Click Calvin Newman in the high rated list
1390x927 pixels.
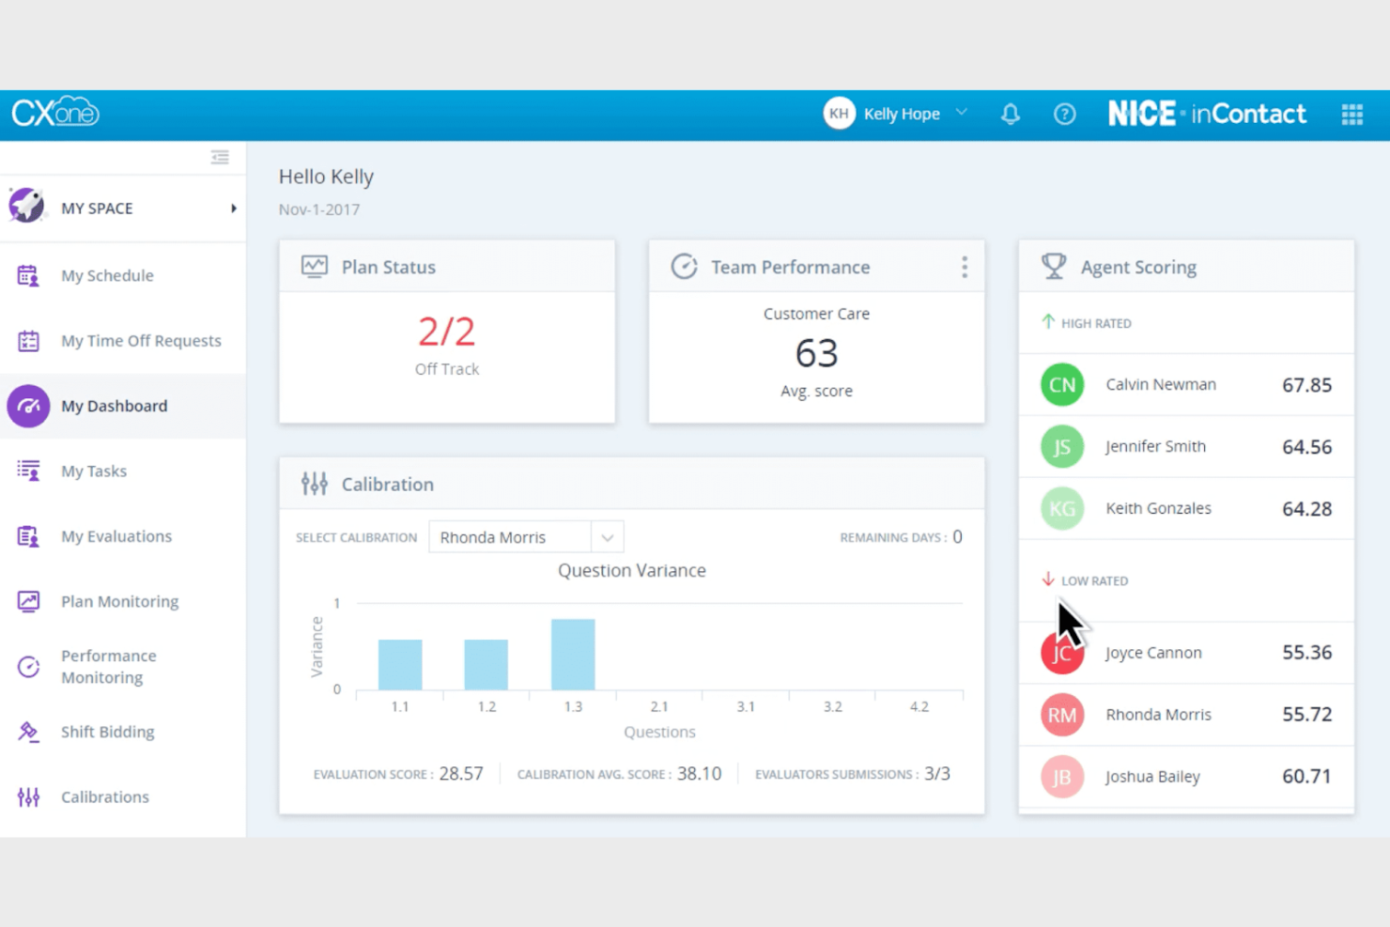(1161, 384)
